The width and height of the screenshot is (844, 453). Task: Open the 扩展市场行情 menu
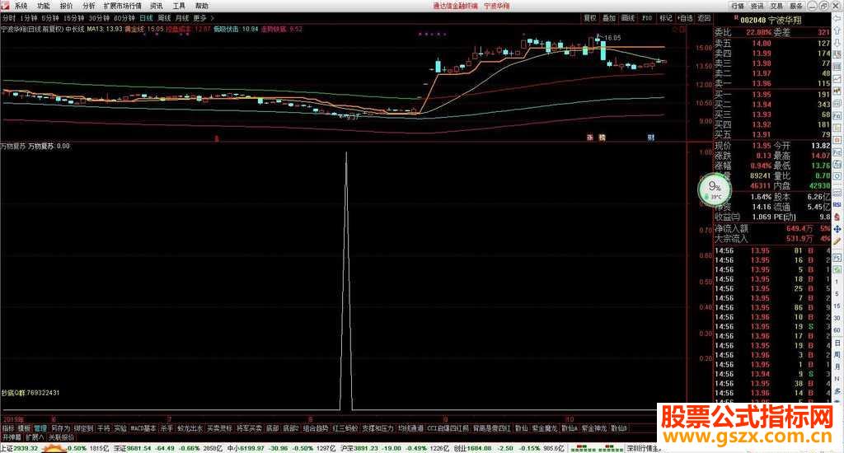coord(123,6)
